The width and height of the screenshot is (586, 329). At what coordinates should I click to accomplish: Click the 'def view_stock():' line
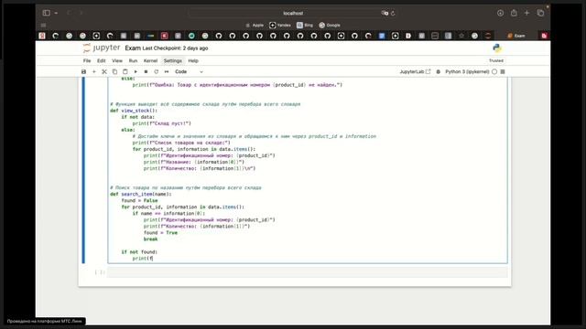coord(134,111)
